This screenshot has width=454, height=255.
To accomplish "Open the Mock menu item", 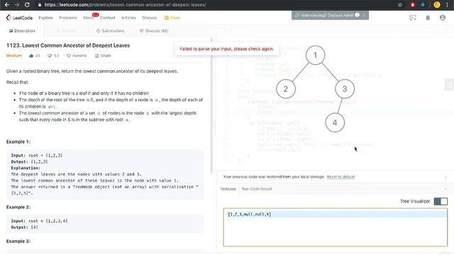I will pos(88,18).
